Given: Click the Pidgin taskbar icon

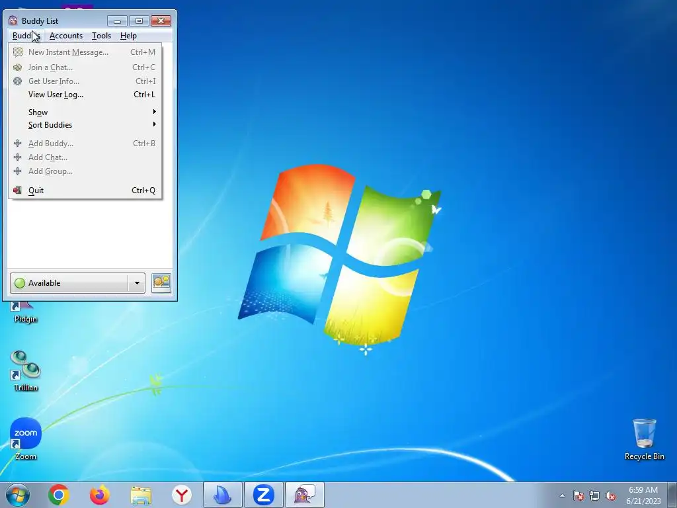Looking at the screenshot, I should pos(305,495).
